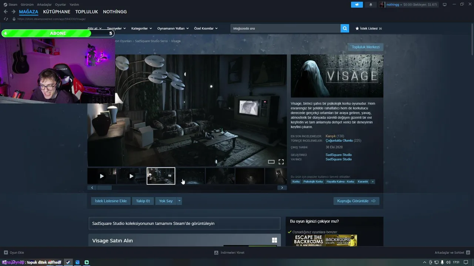This screenshot has width=474, height=266.
Task: Play the first trailer thumbnail
Action: (102, 176)
